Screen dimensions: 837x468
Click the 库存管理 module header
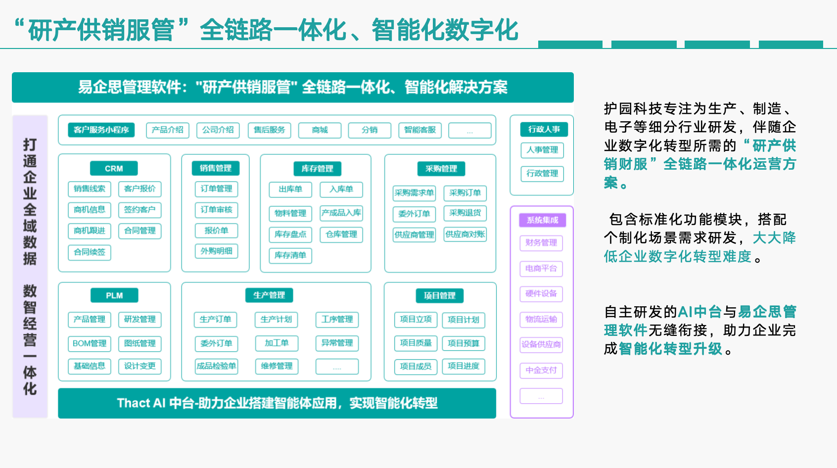(x=318, y=169)
